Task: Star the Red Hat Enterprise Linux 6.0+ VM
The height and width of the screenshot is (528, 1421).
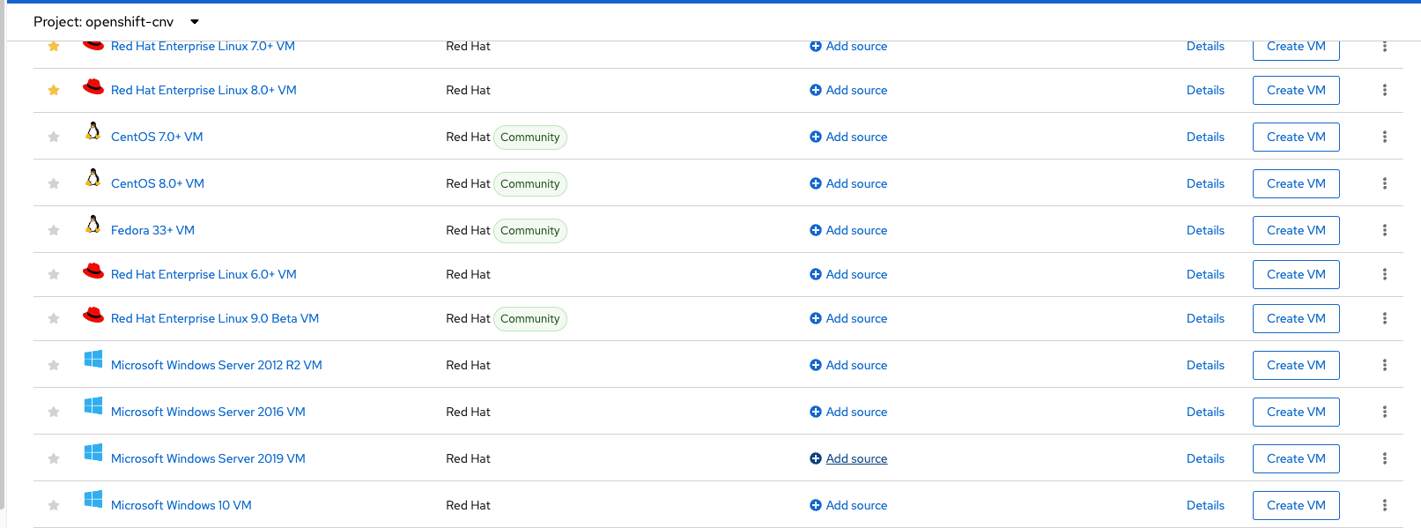Action: pyautogui.click(x=54, y=274)
